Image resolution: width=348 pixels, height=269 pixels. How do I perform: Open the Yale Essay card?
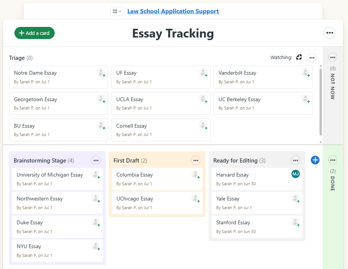tap(257, 203)
